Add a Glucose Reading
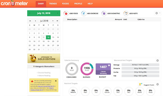The height and width of the screenshot is (96, 163). 44,73
